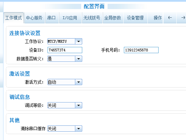Switch to the 串口 tab
Viewport: 186px width, 140px height.
[52, 18]
